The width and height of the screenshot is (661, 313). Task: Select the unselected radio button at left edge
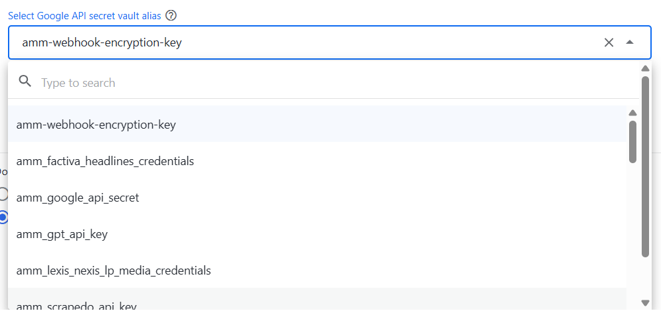[x=3, y=194]
